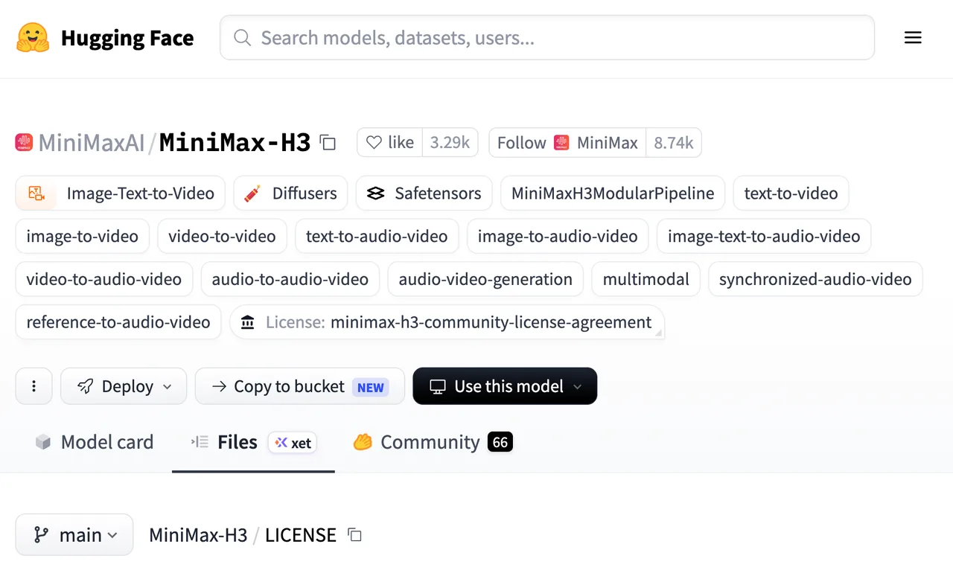The width and height of the screenshot is (953, 573).
Task: Open the main branch selector
Action: pos(74,535)
